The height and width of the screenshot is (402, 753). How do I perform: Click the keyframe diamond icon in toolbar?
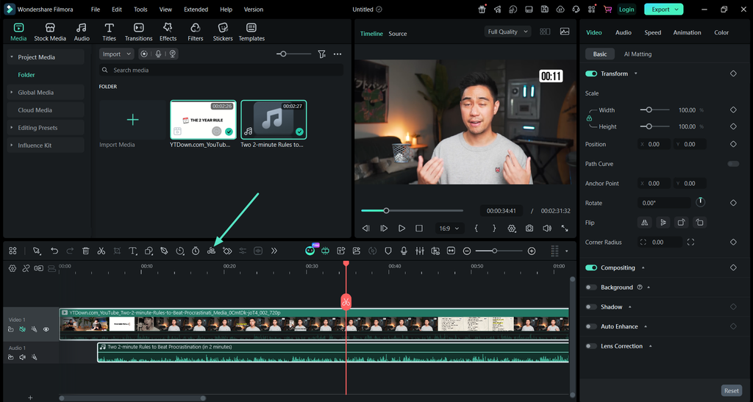tap(227, 251)
